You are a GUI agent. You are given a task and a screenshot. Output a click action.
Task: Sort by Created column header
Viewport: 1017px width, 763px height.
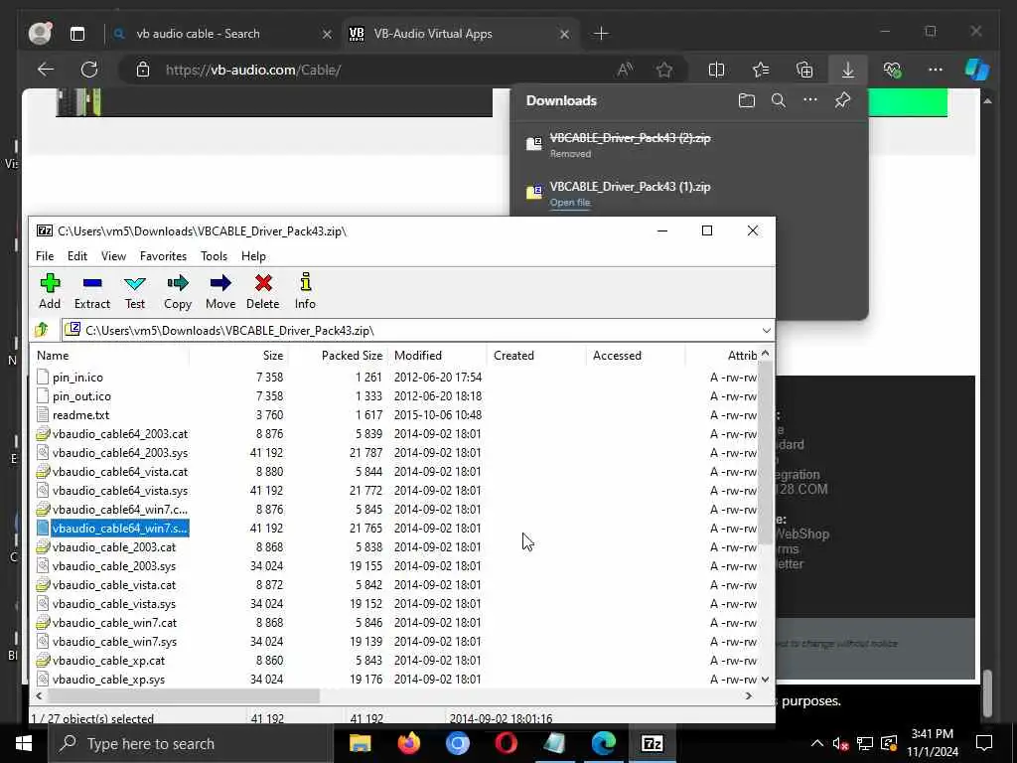[x=536, y=356]
